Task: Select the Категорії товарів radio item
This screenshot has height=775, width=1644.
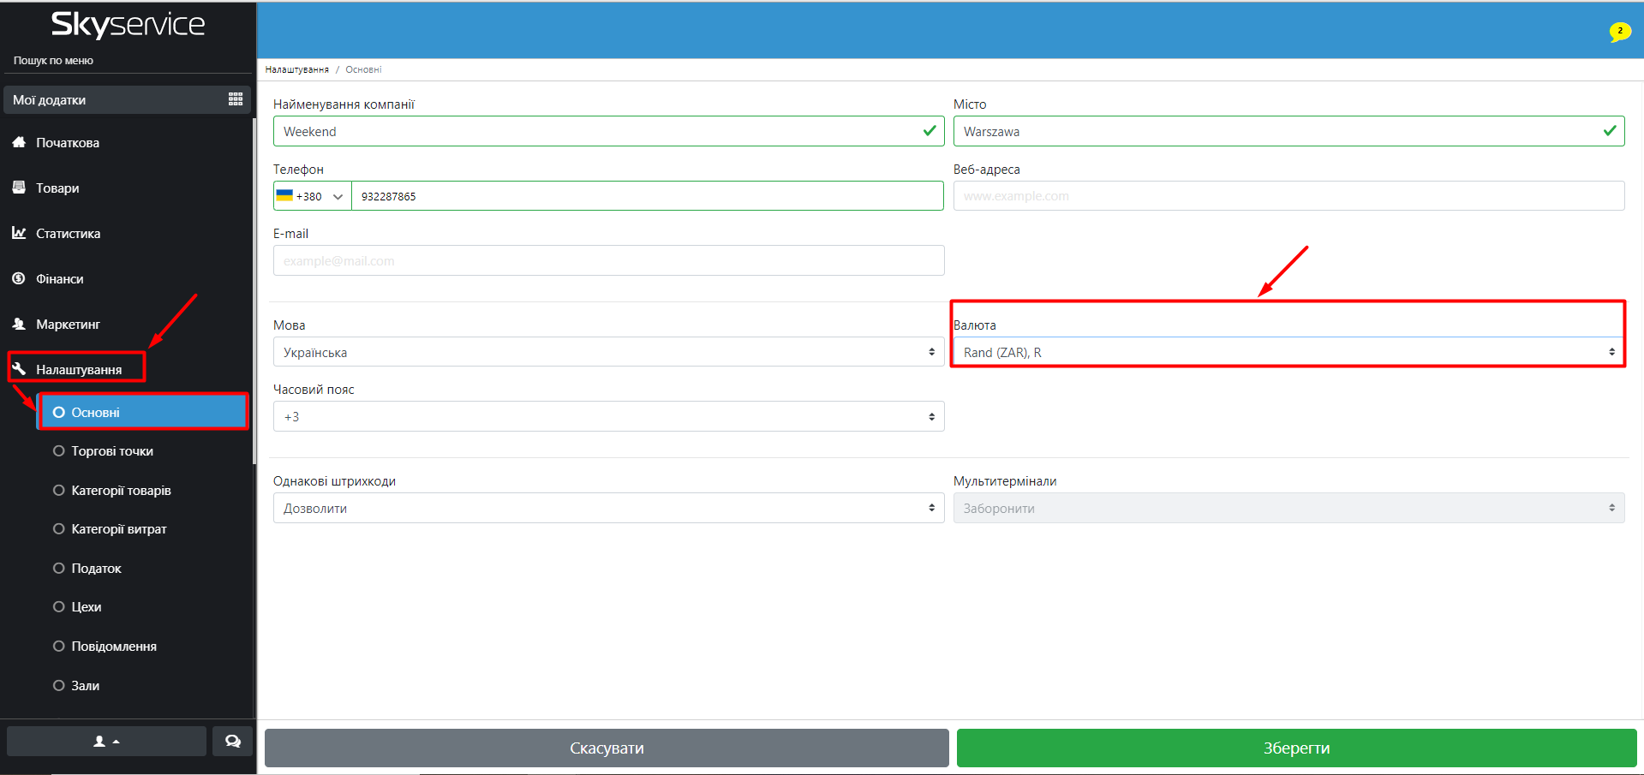Action: (x=59, y=491)
